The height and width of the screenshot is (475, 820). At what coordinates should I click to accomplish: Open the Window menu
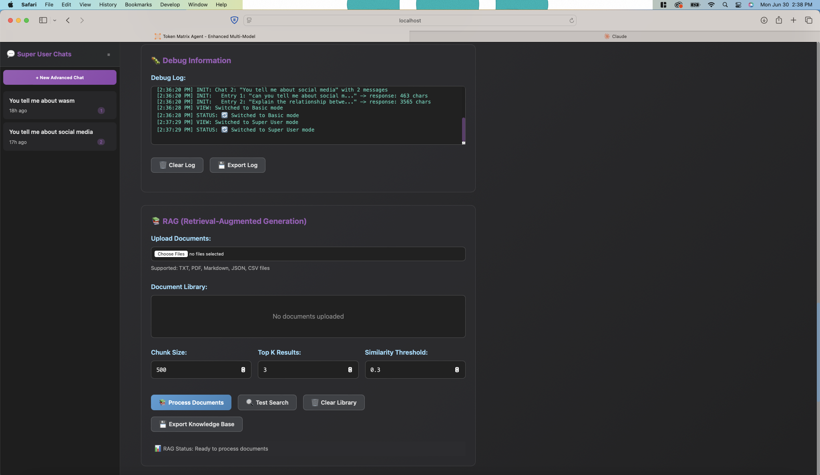tap(198, 5)
